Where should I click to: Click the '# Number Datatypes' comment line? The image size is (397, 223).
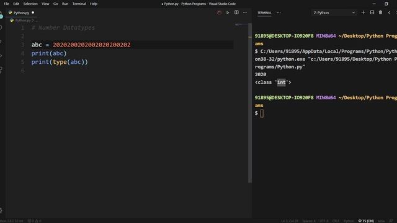63,27
